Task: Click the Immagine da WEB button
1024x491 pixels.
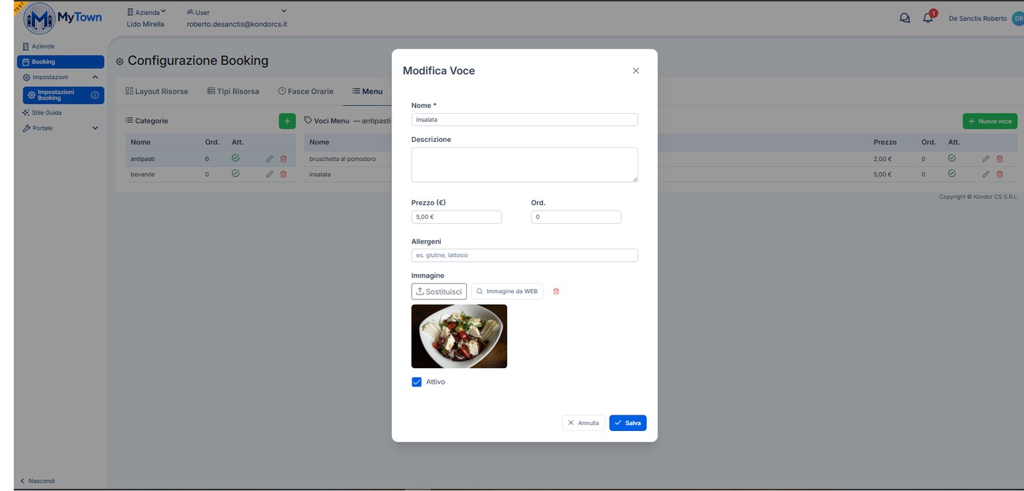Action: click(507, 291)
